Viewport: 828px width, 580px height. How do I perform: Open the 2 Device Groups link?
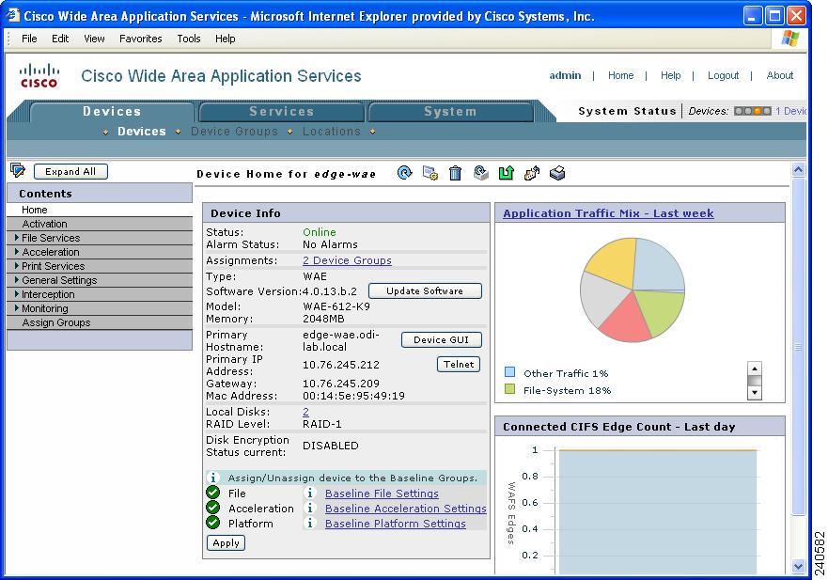tap(347, 260)
